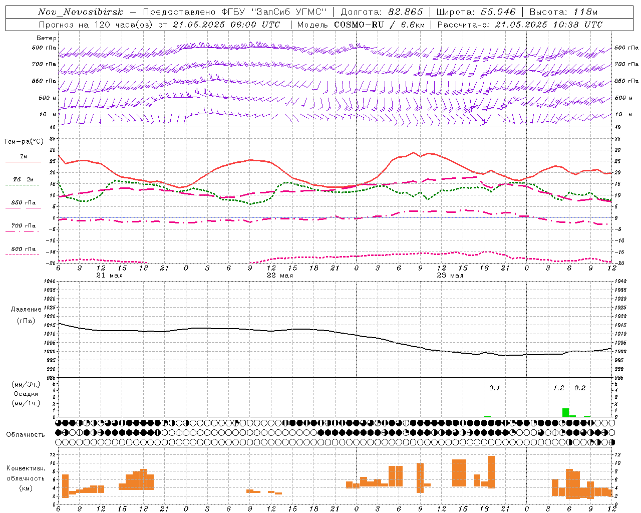Click the "10 м" wind level label on left
The image size is (641, 513).
[x=48, y=115]
